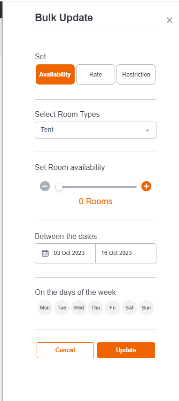Click the room availability slider handle

point(59,187)
